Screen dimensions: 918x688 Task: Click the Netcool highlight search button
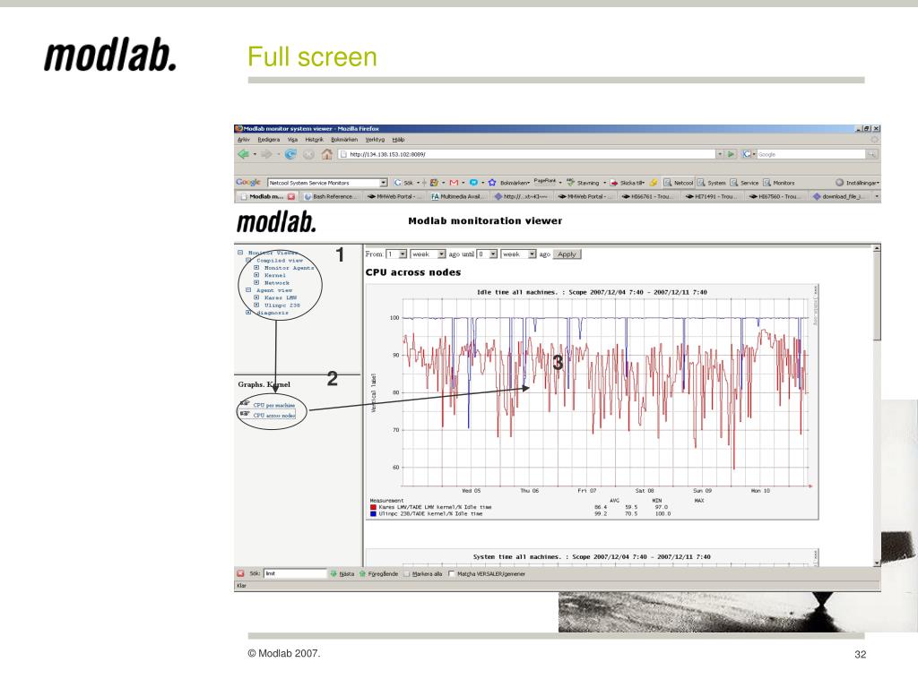point(678,183)
